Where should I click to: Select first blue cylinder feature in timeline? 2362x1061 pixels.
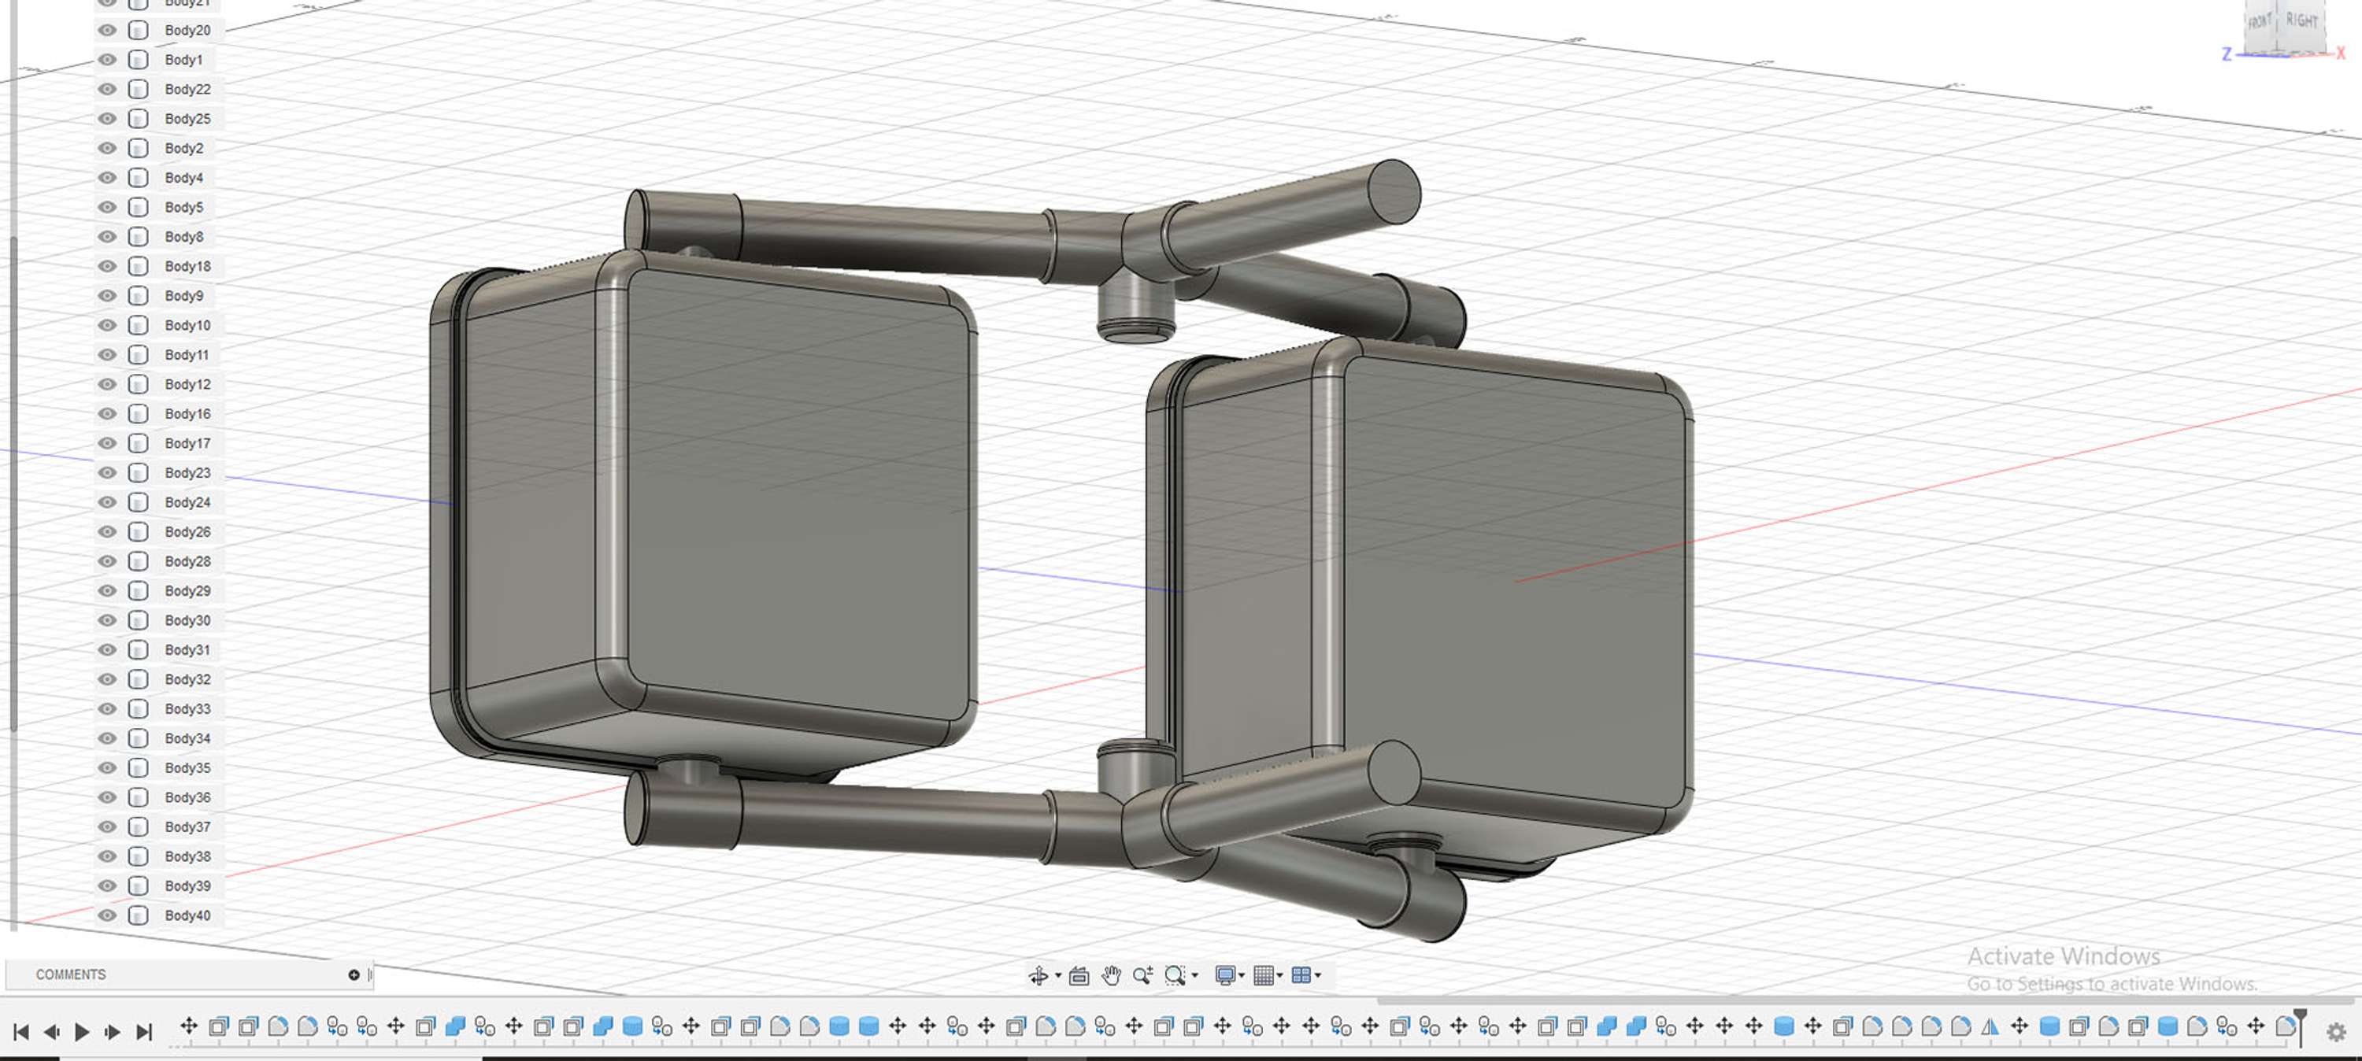click(633, 1027)
